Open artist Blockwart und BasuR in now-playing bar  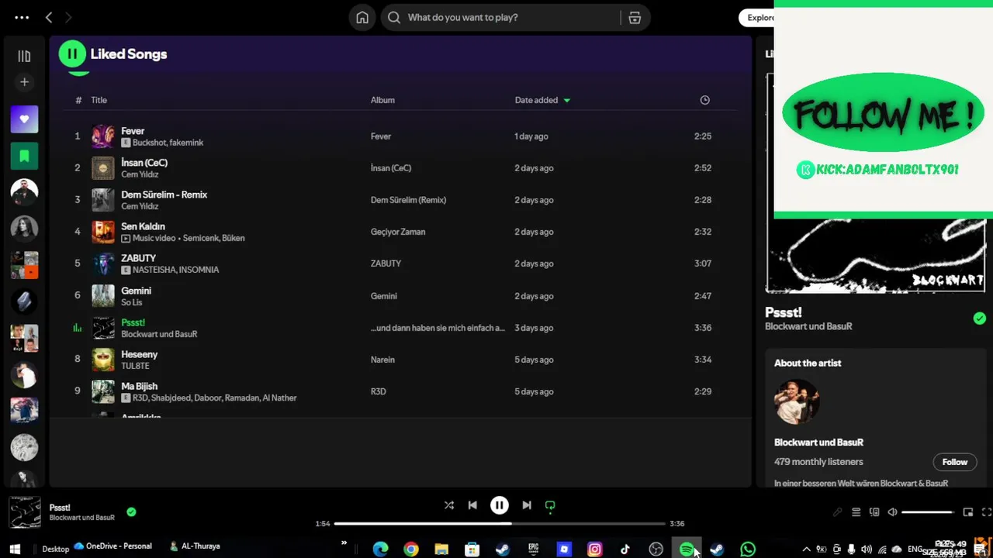(x=82, y=518)
